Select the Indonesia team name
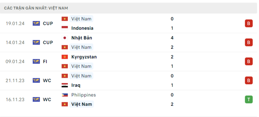 coord(82,28)
